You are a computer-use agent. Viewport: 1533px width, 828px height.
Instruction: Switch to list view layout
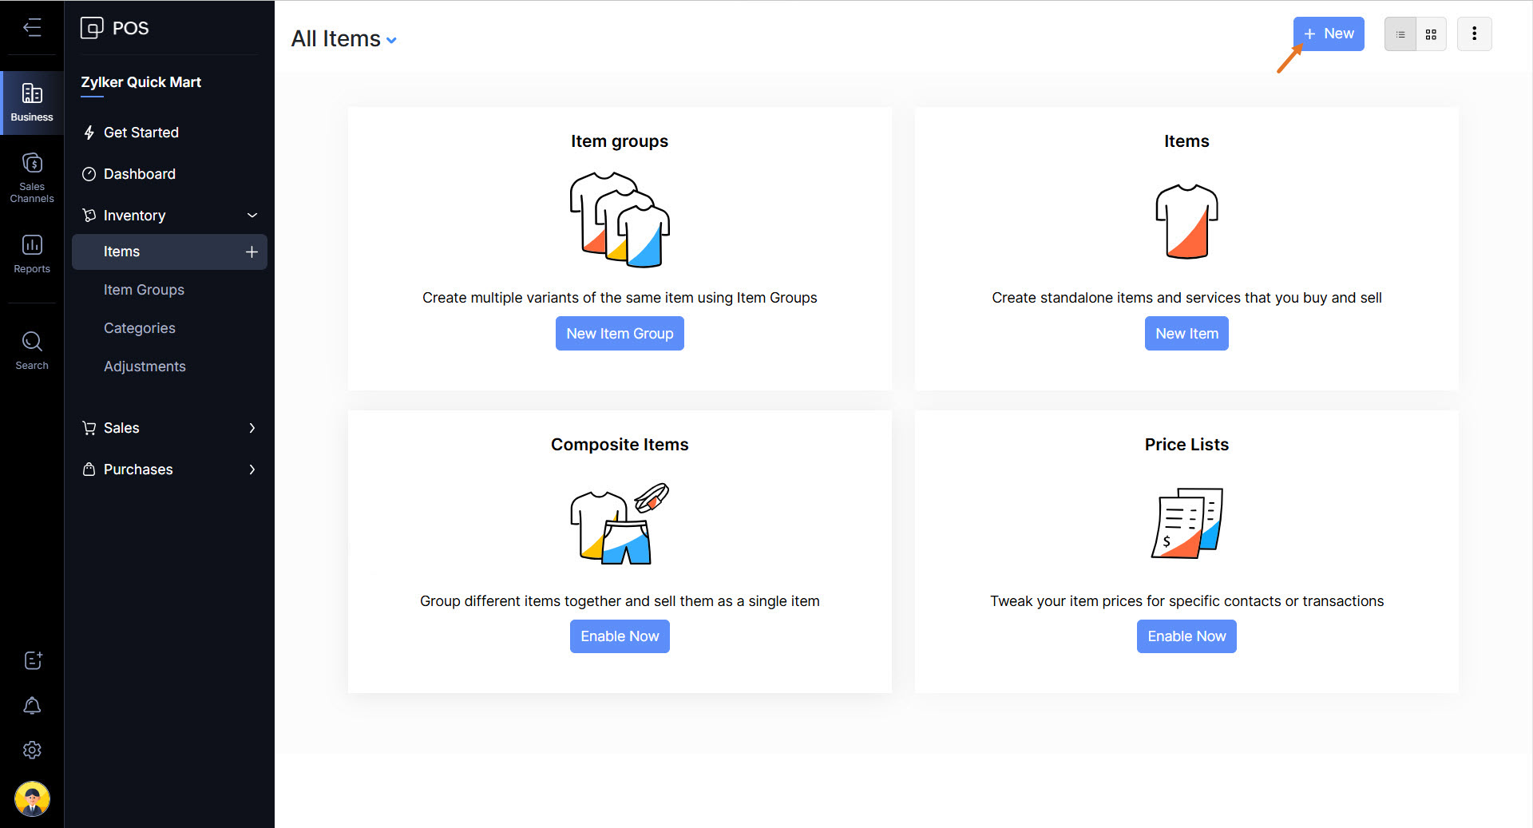[1400, 34]
